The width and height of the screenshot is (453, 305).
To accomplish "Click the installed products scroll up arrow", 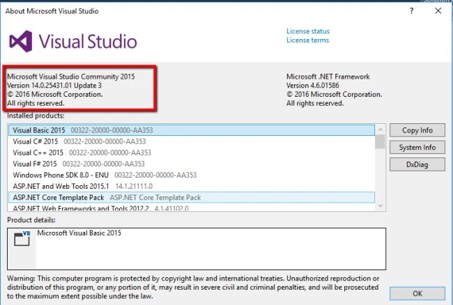I will [x=381, y=130].
